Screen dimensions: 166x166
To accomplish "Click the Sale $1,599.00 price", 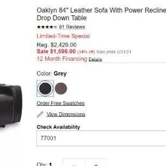I will pyautogui.click(x=56, y=51).
